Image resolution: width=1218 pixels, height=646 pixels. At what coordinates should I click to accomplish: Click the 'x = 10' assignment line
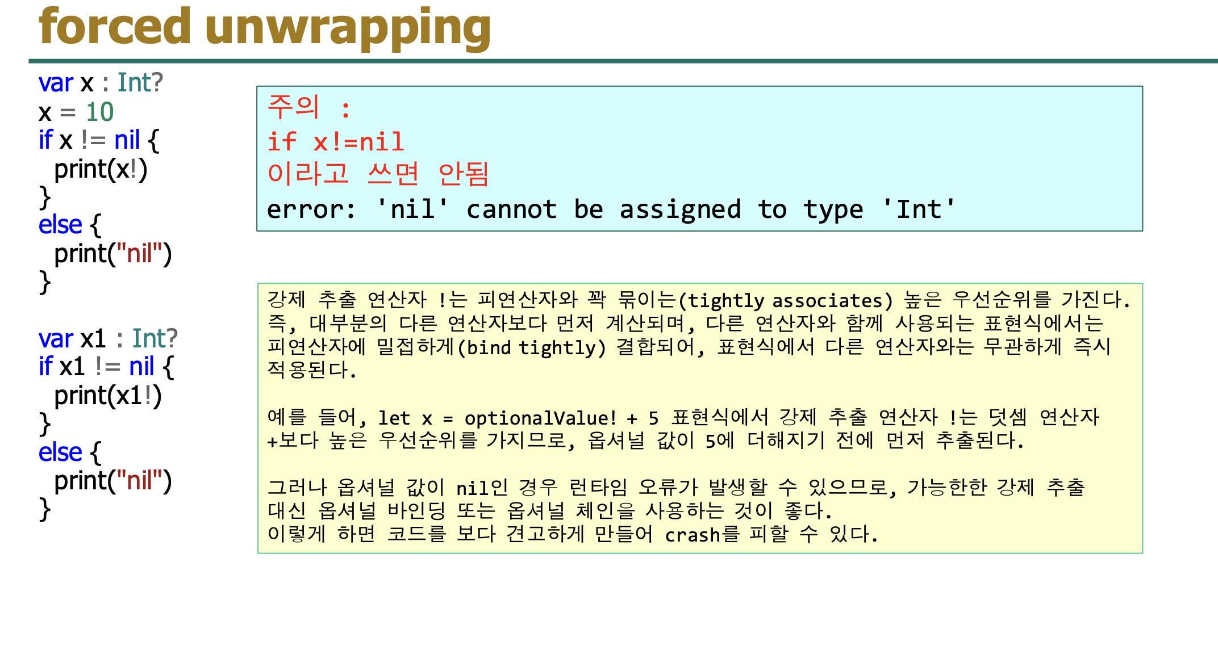point(76,112)
